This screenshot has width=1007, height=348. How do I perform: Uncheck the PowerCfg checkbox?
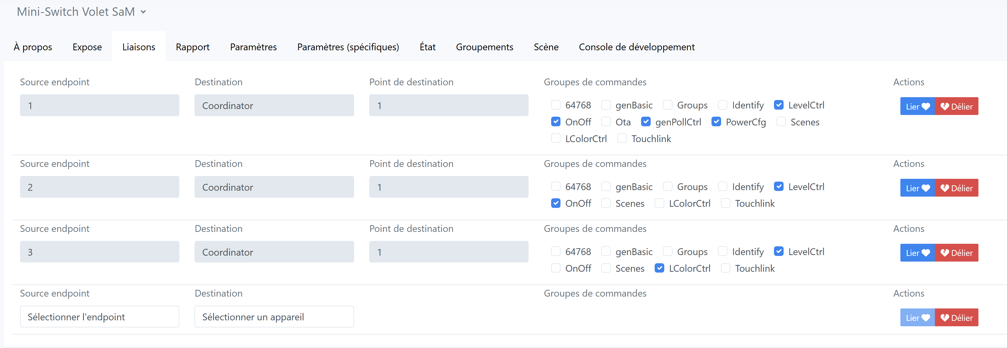(716, 121)
